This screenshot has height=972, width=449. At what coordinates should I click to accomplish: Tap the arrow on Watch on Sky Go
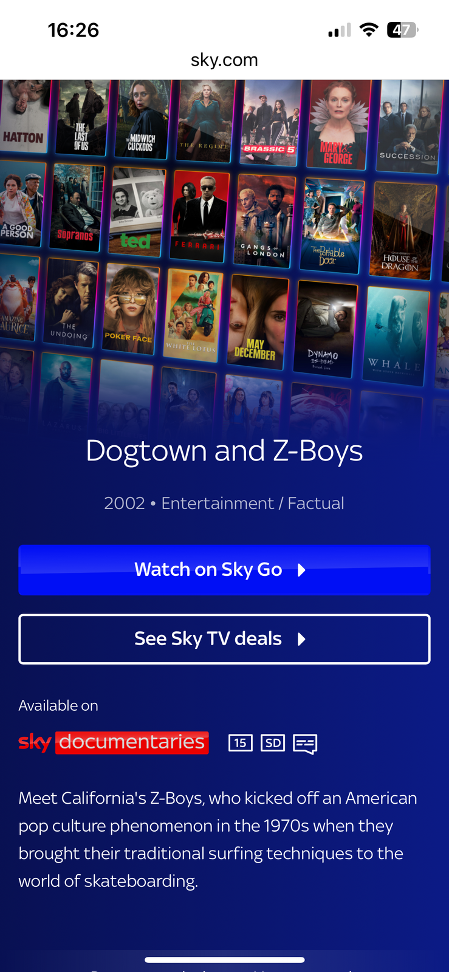point(301,570)
